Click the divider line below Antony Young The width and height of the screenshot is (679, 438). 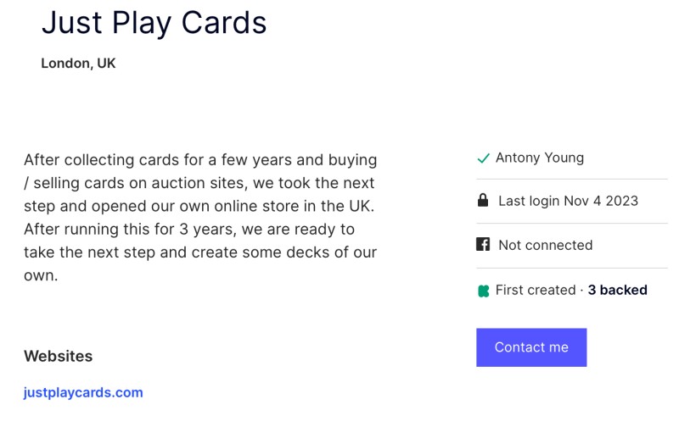coord(571,179)
